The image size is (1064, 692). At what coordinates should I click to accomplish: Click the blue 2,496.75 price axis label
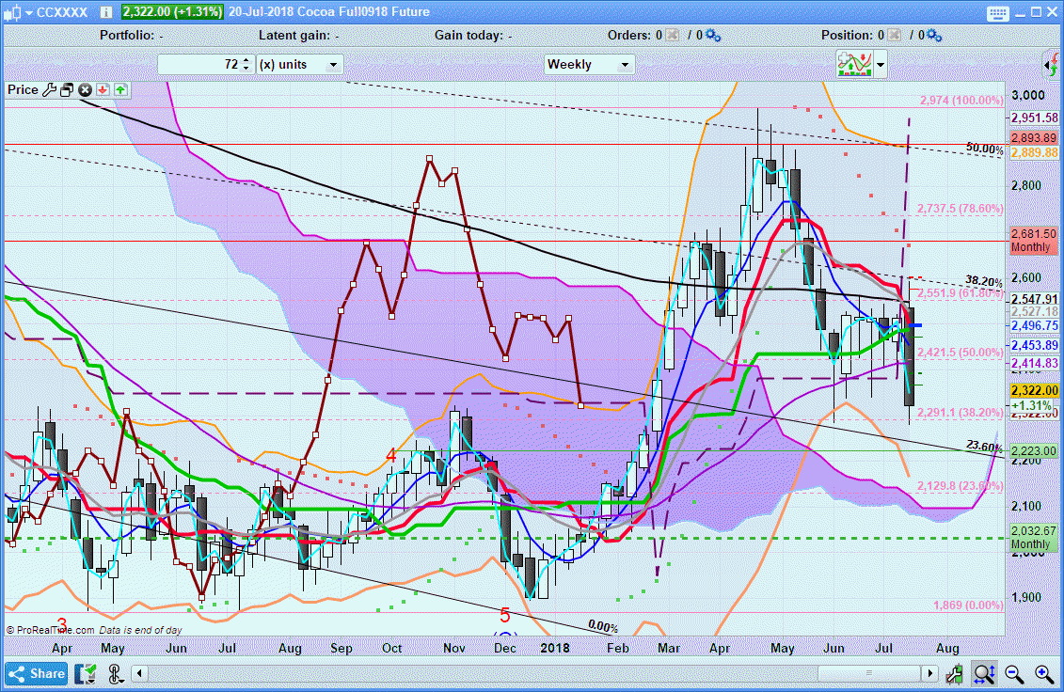pos(1034,325)
